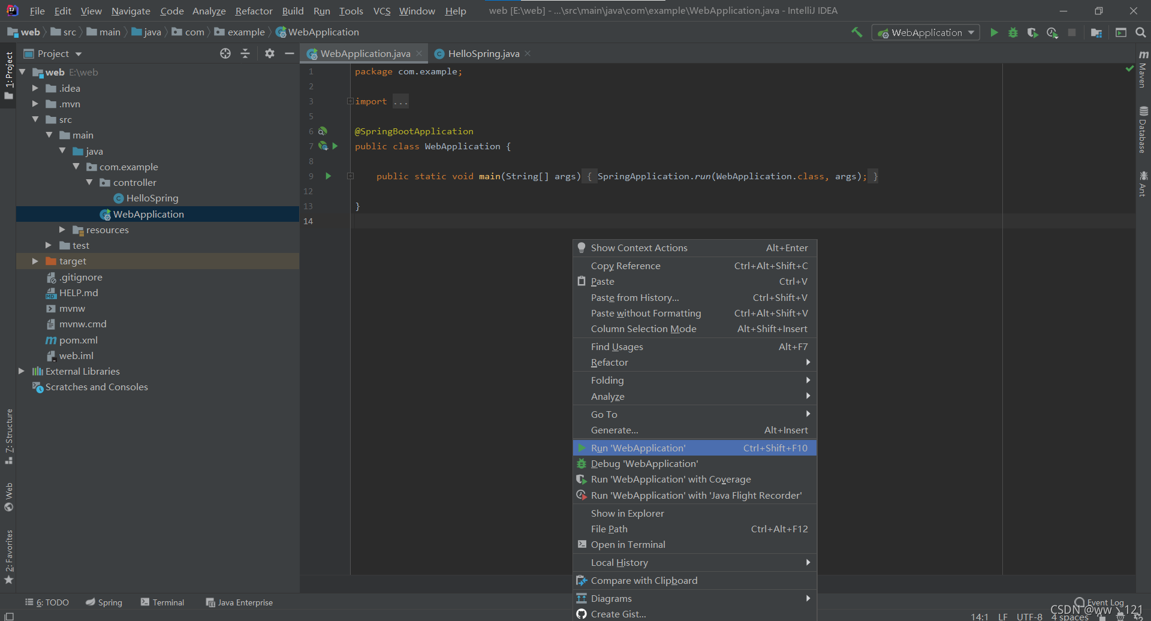This screenshot has width=1151, height=621.
Task: Open Project Structure toolbar icon
Action: pos(1096,32)
